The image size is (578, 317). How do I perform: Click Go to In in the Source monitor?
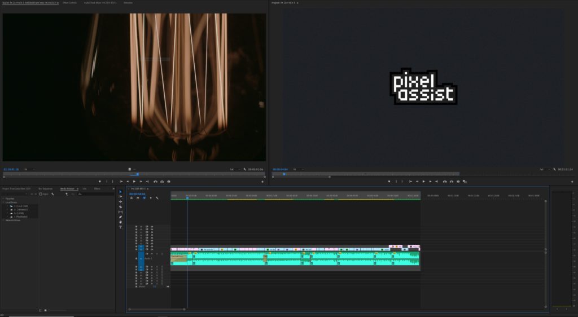pos(121,182)
